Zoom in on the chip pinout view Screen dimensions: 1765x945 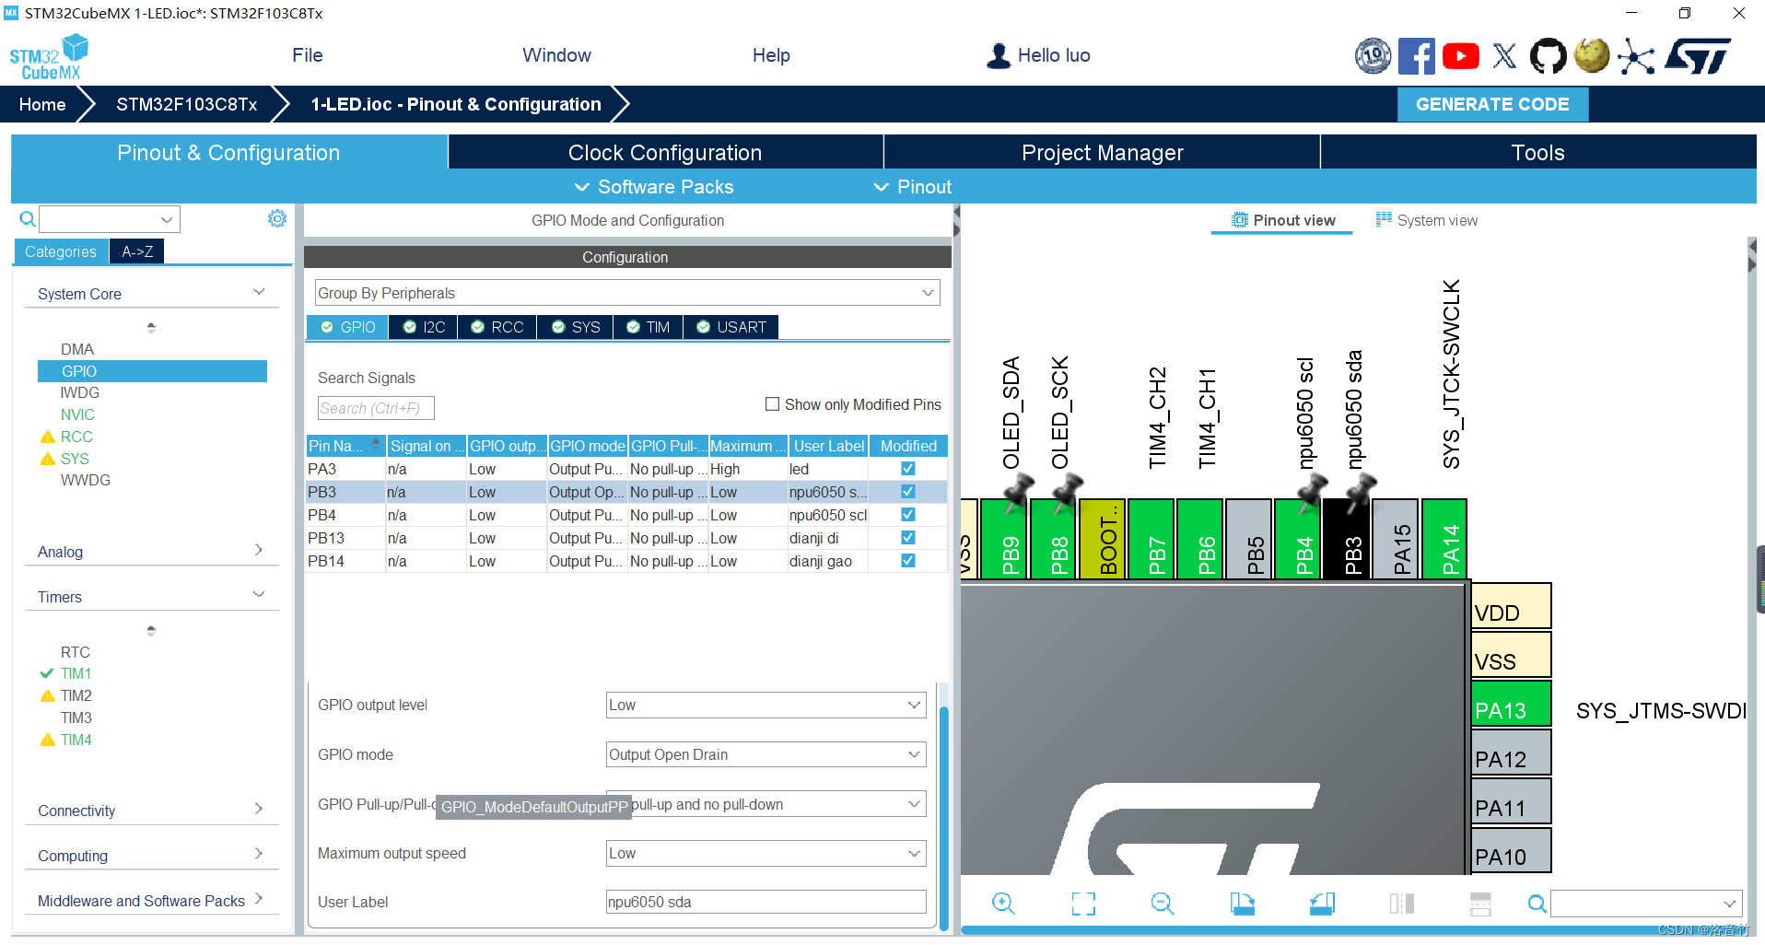(1003, 904)
